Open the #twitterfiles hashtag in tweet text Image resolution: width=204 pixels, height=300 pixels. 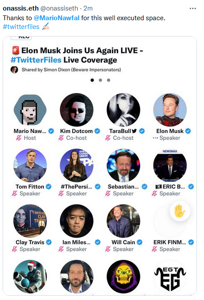pos(21,27)
